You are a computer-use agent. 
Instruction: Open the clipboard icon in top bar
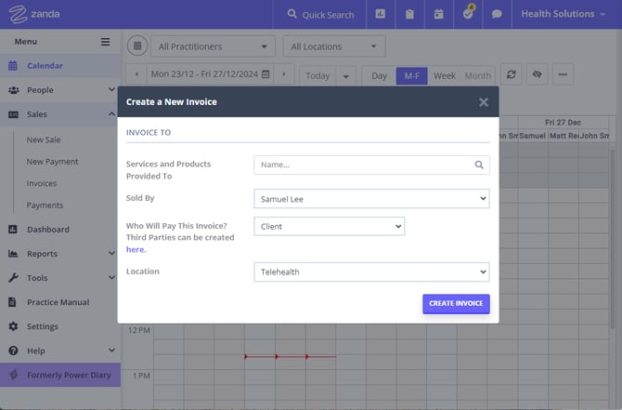409,14
